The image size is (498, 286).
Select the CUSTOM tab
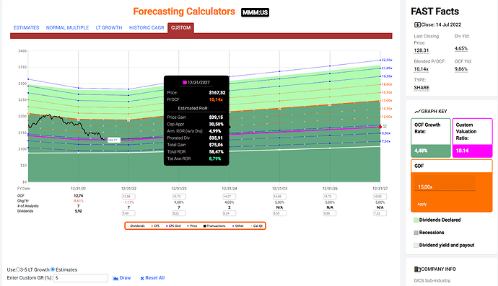[x=180, y=27]
